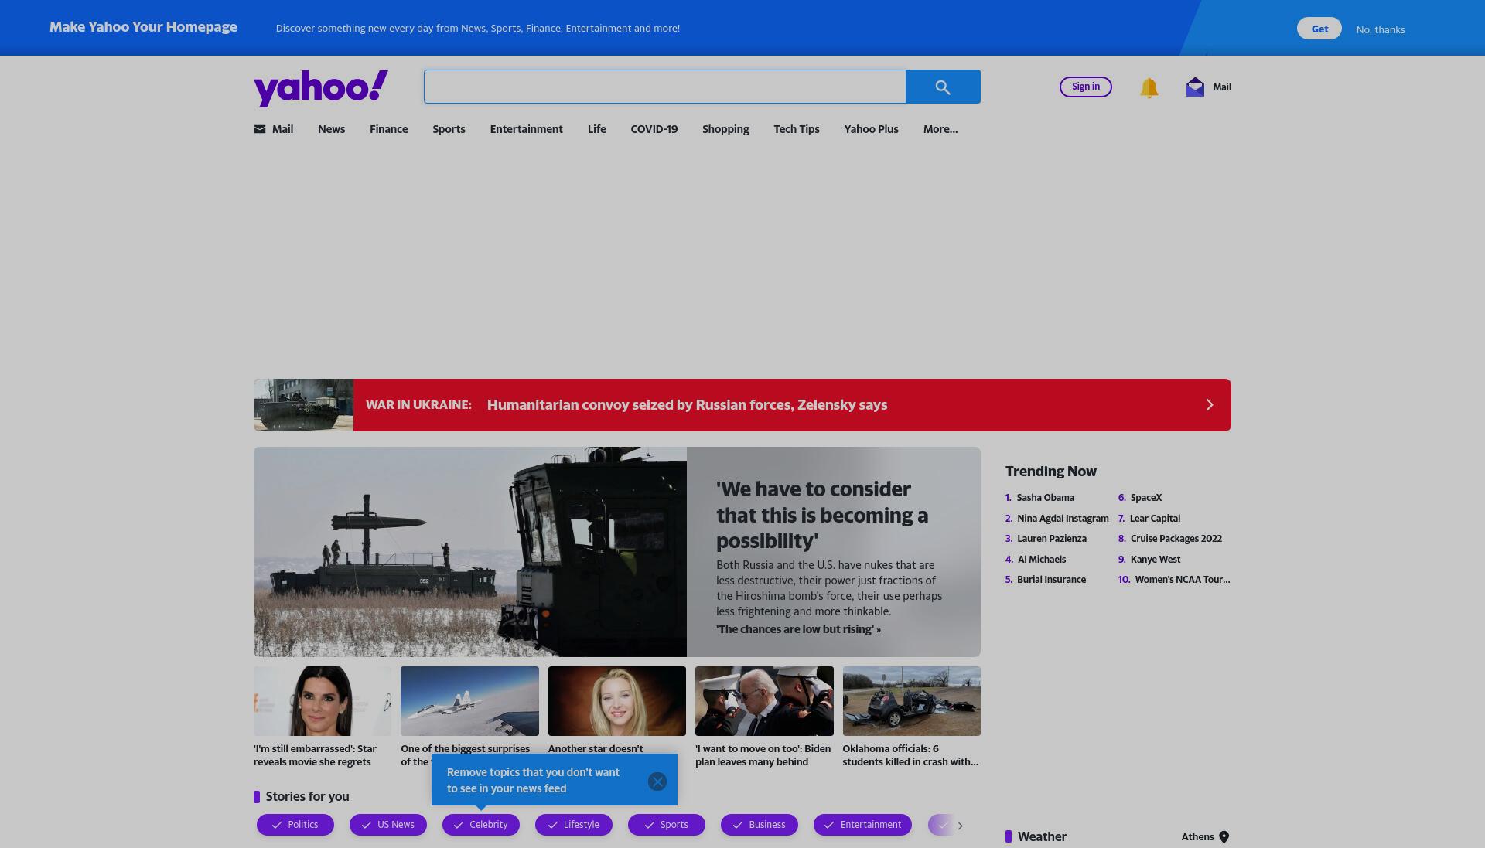Click arrow on War in Ukraine banner
Image resolution: width=1485 pixels, height=848 pixels.
(1210, 405)
